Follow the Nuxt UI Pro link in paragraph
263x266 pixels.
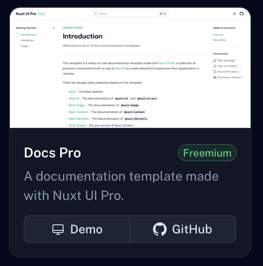click(166, 63)
